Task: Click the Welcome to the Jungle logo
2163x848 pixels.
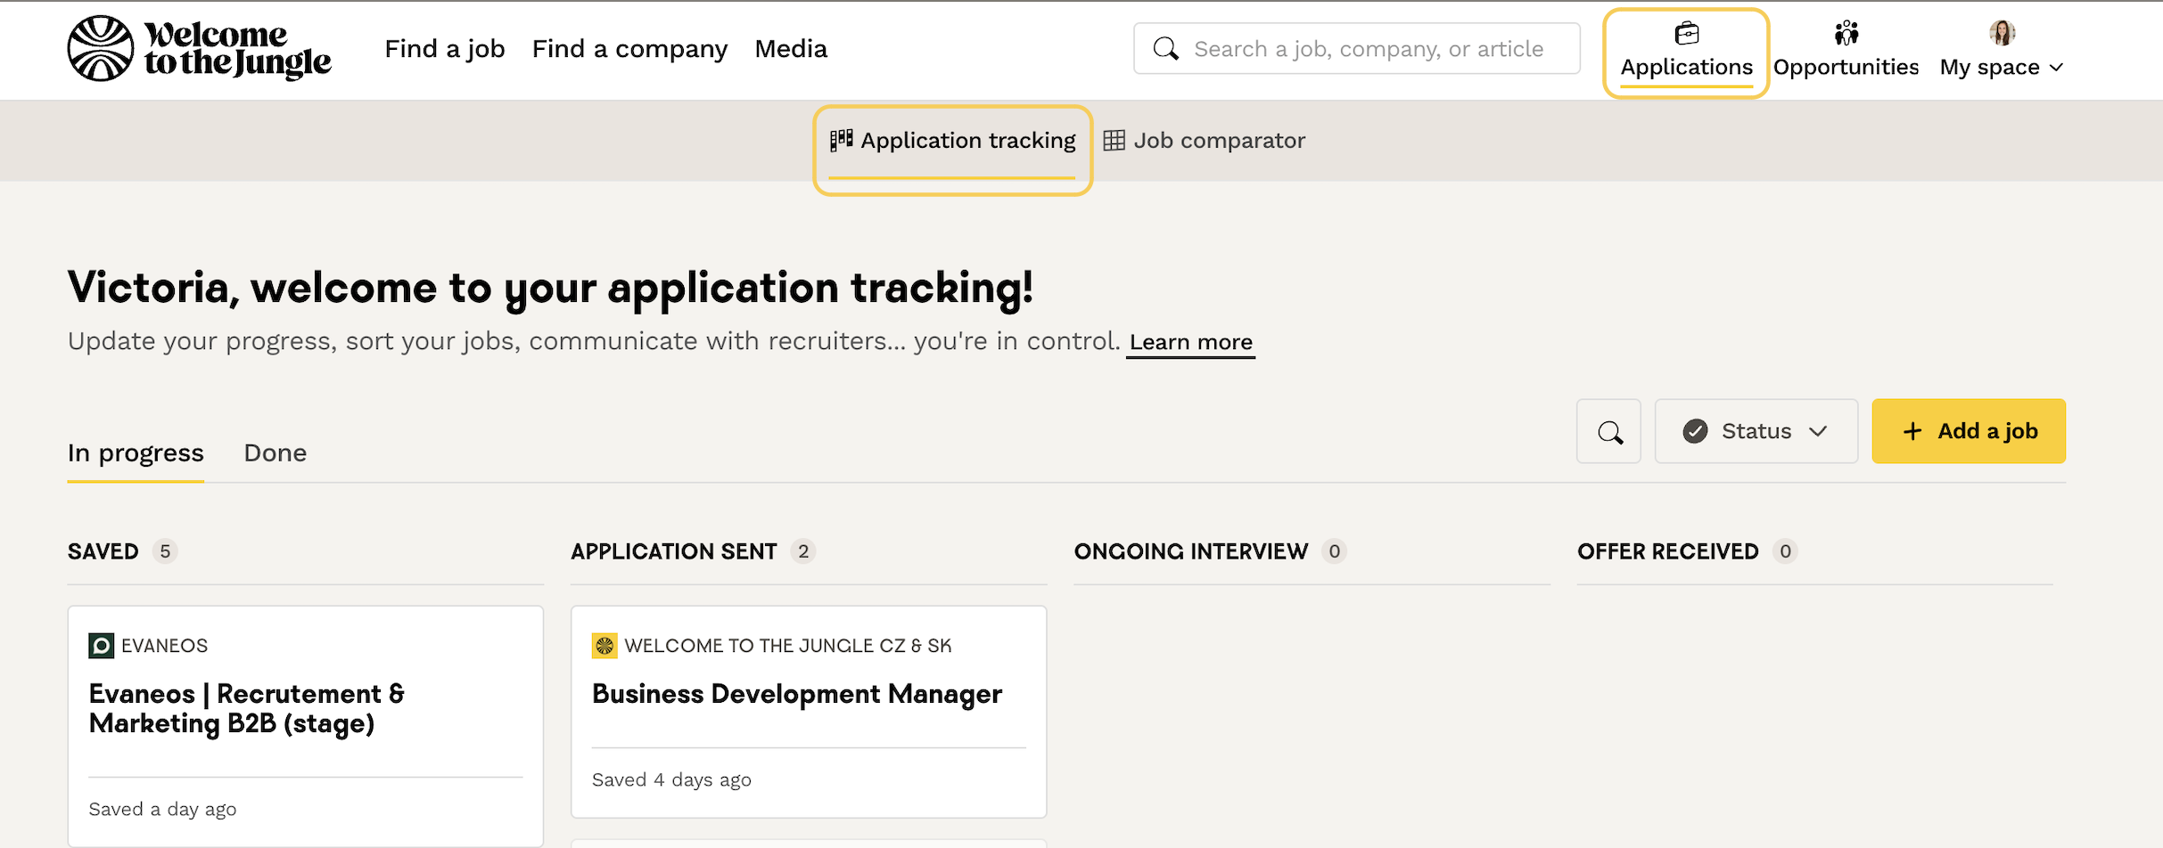Action: click(x=199, y=49)
